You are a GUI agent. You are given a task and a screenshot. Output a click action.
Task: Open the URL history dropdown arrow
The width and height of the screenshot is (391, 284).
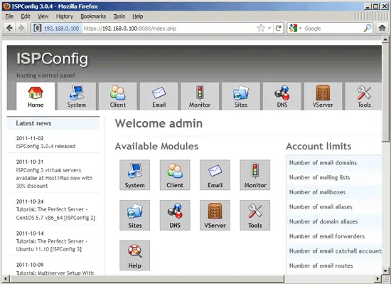pyautogui.click(x=269, y=28)
